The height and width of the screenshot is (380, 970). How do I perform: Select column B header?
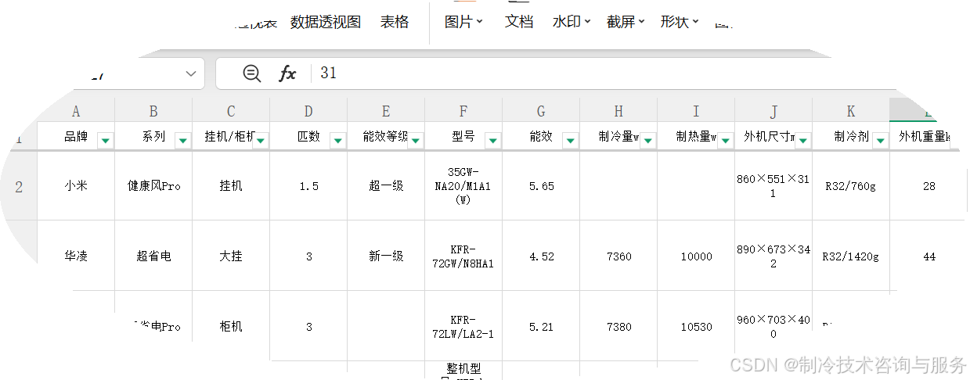point(153,111)
